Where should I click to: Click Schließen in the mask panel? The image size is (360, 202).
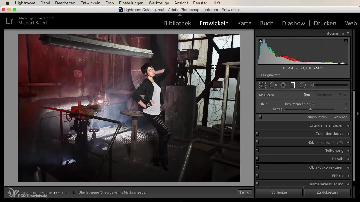click(340, 117)
